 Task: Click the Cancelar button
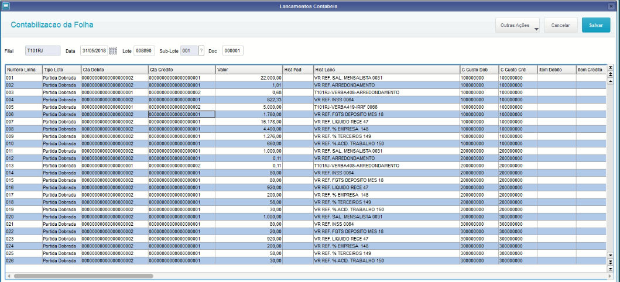[561, 25]
